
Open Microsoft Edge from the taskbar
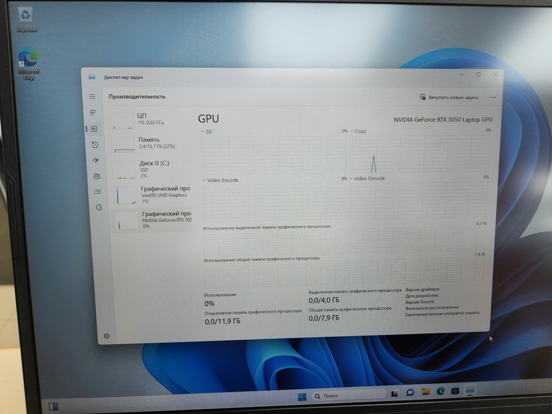click(x=440, y=391)
